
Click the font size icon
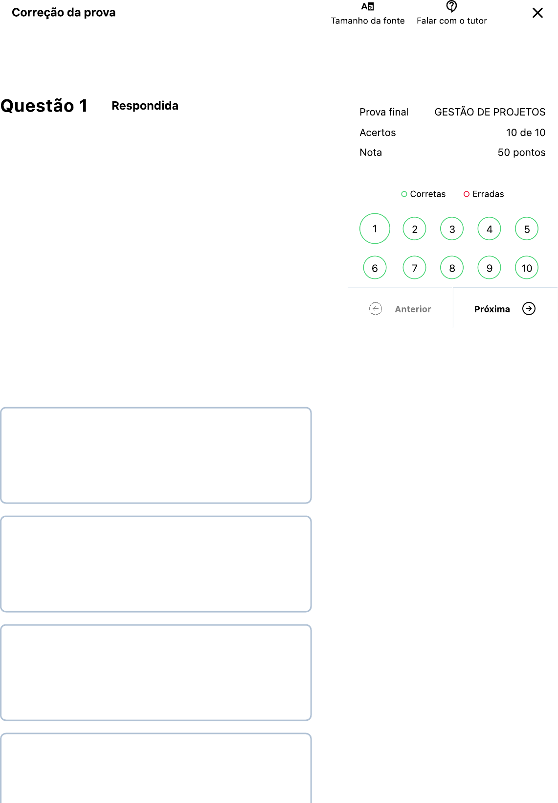367,7
